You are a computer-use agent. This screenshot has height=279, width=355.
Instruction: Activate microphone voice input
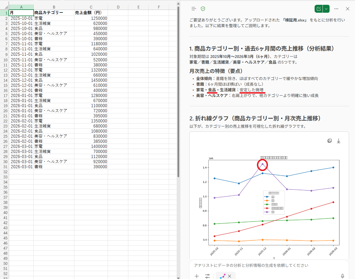coord(342,276)
